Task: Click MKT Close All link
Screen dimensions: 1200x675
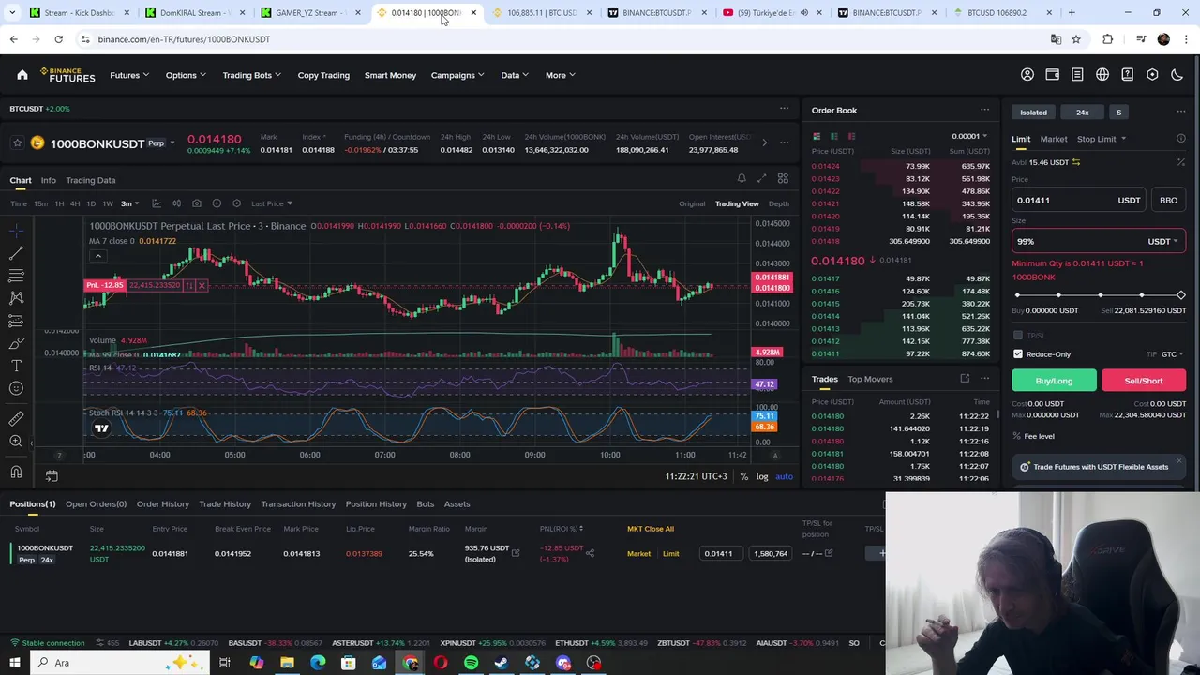Action: pyautogui.click(x=651, y=529)
